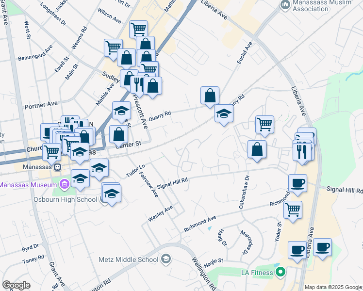Select the leftmost grocery cart marker near Sudley

click(113, 48)
